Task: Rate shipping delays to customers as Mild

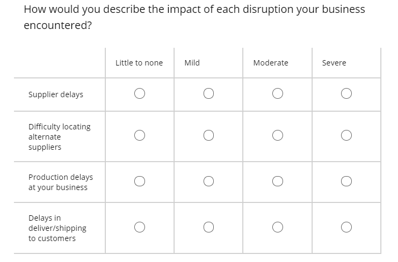Action: click(208, 227)
